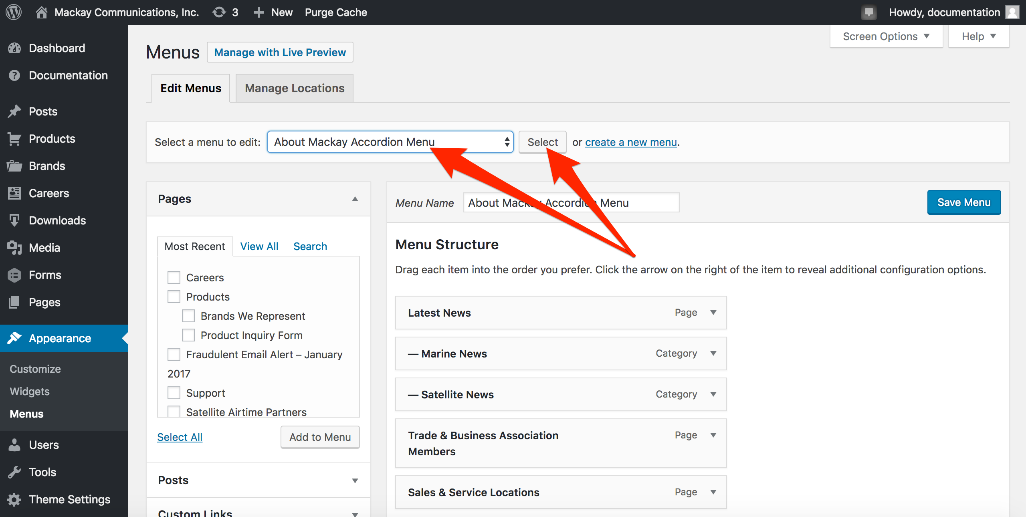Click the Downloads arrow icon
Image resolution: width=1026 pixels, height=517 pixels.
(14, 220)
